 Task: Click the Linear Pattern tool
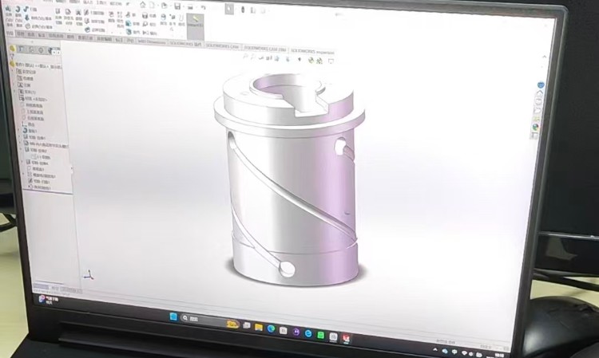coord(120,18)
